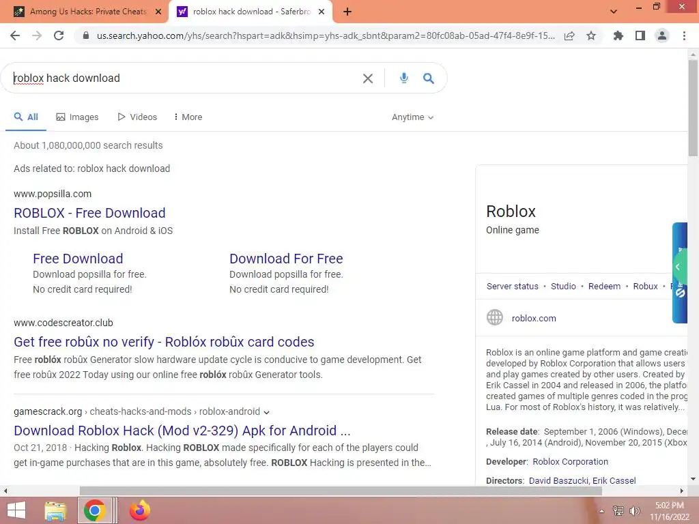699x524 pixels.
Task: Open a new browser tab
Action: pos(347,12)
